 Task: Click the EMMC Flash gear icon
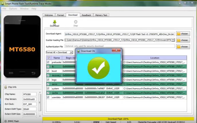point(6,121)
